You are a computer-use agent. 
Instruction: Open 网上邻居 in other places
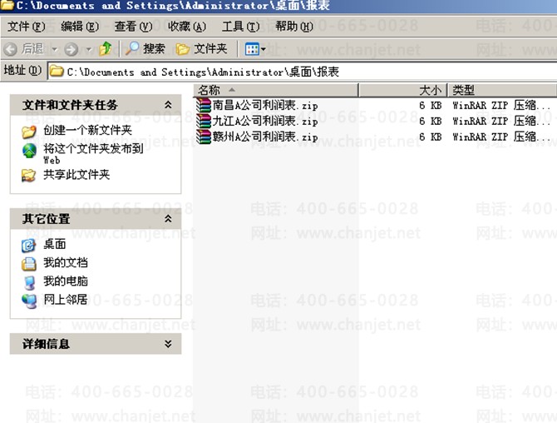[65, 300]
